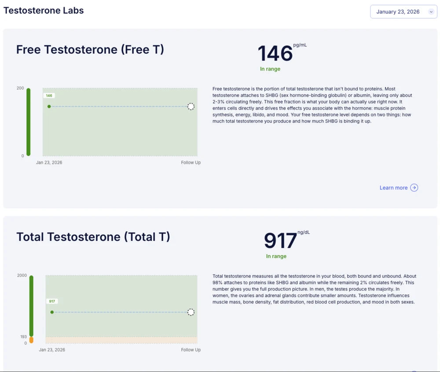Click the Follow Up label under Free T chart
Viewport: 440px width, 372px height.
[x=191, y=163]
